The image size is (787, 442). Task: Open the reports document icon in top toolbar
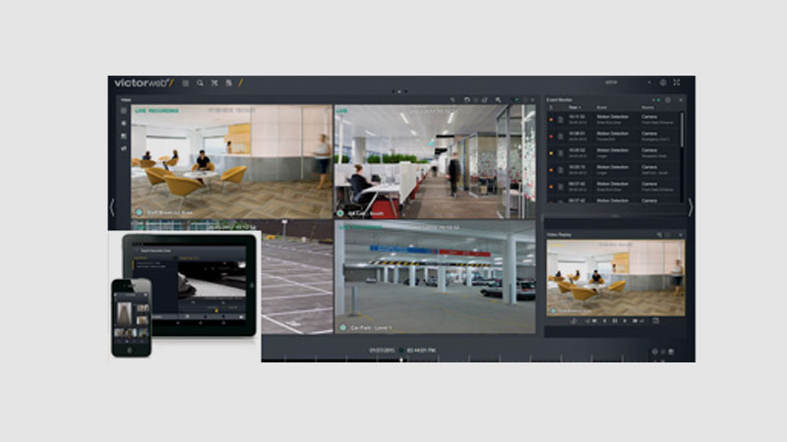228,83
